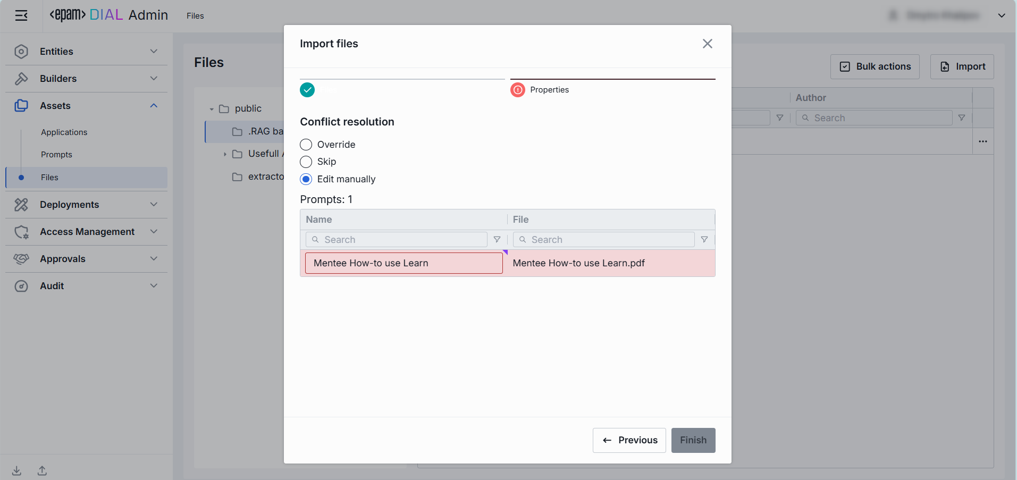Click the Builders hammer icon in the sidebar
The width and height of the screenshot is (1017, 480).
pos(21,79)
